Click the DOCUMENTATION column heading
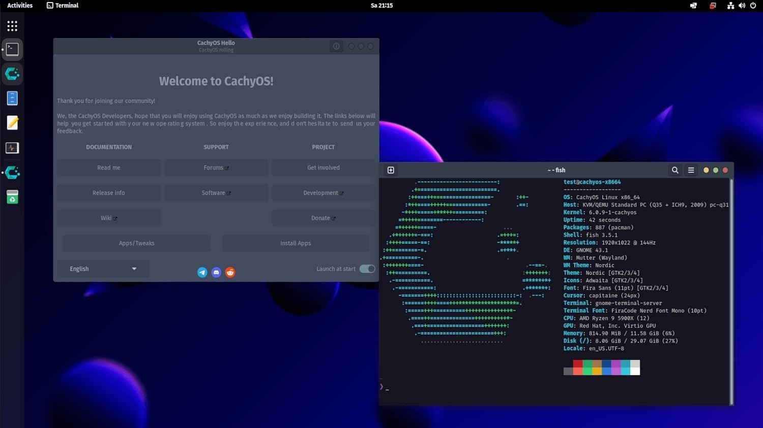Screen dimensions: 763x428 point(109,147)
